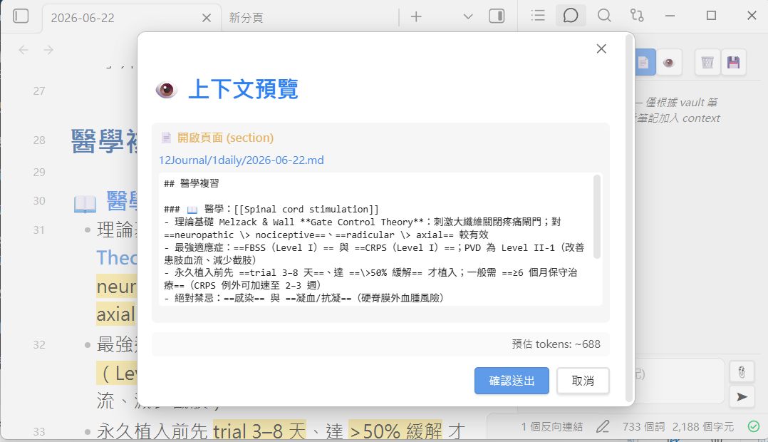The image size is (768, 442).
Task: Click the eye emoji beside dialog title
Action: pos(166,90)
